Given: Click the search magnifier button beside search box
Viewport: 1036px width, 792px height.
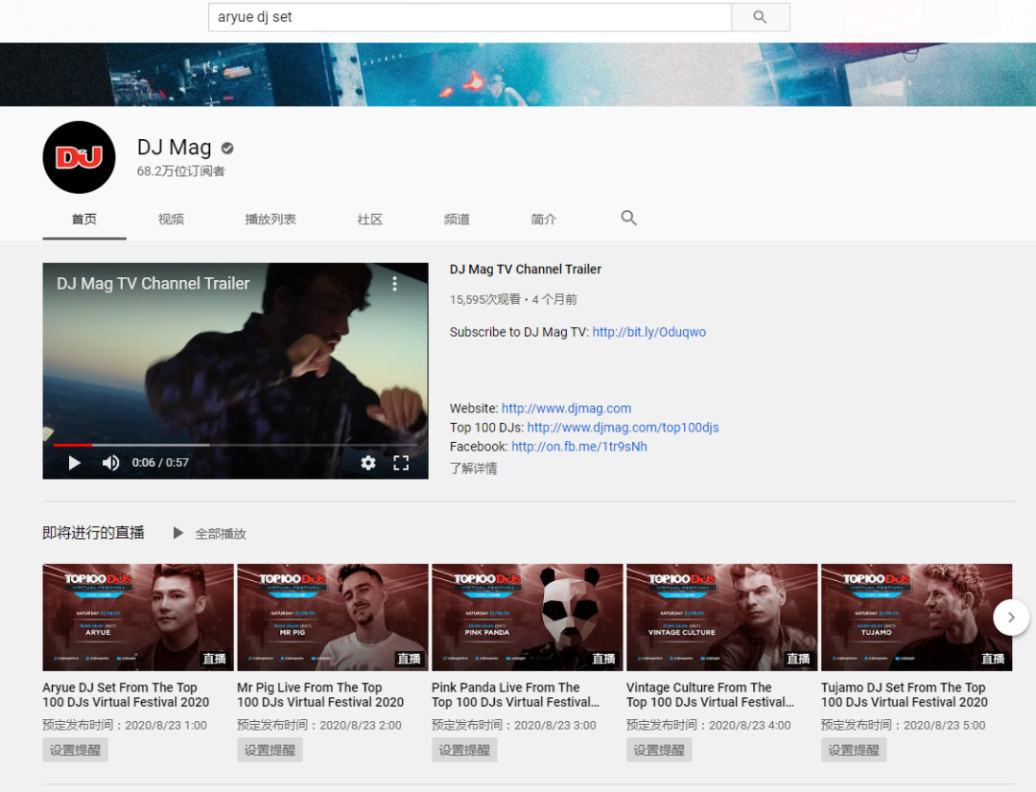Looking at the screenshot, I should click(760, 17).
